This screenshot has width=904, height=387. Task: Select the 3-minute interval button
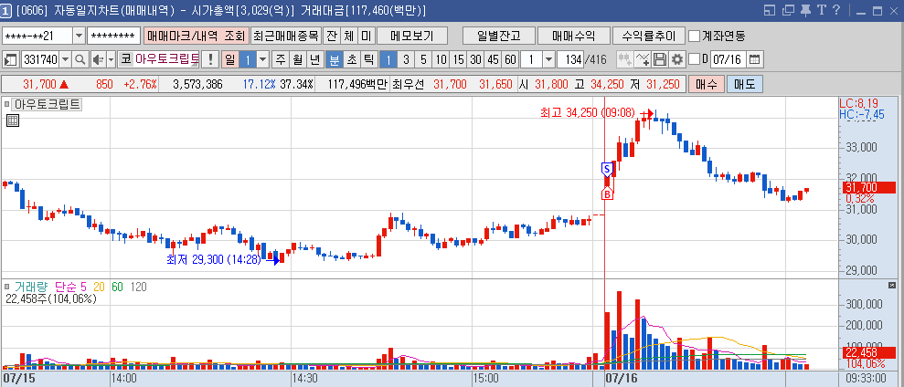406,59
